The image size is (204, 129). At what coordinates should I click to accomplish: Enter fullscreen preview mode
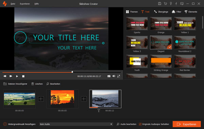119,76
